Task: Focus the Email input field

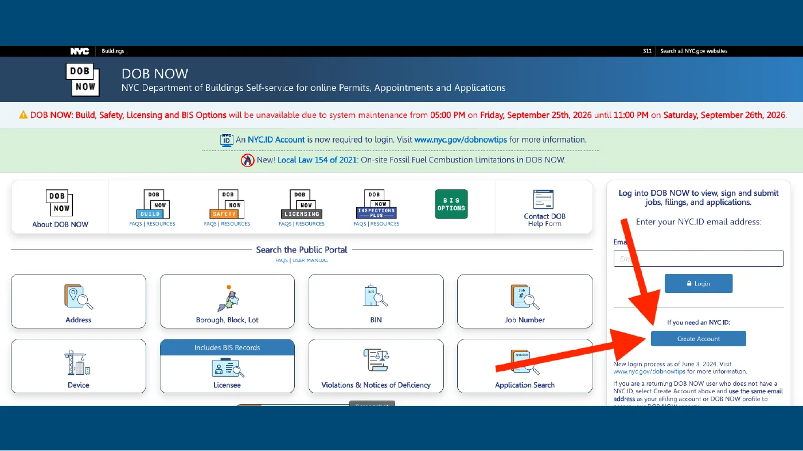Action: pos(699,259)
